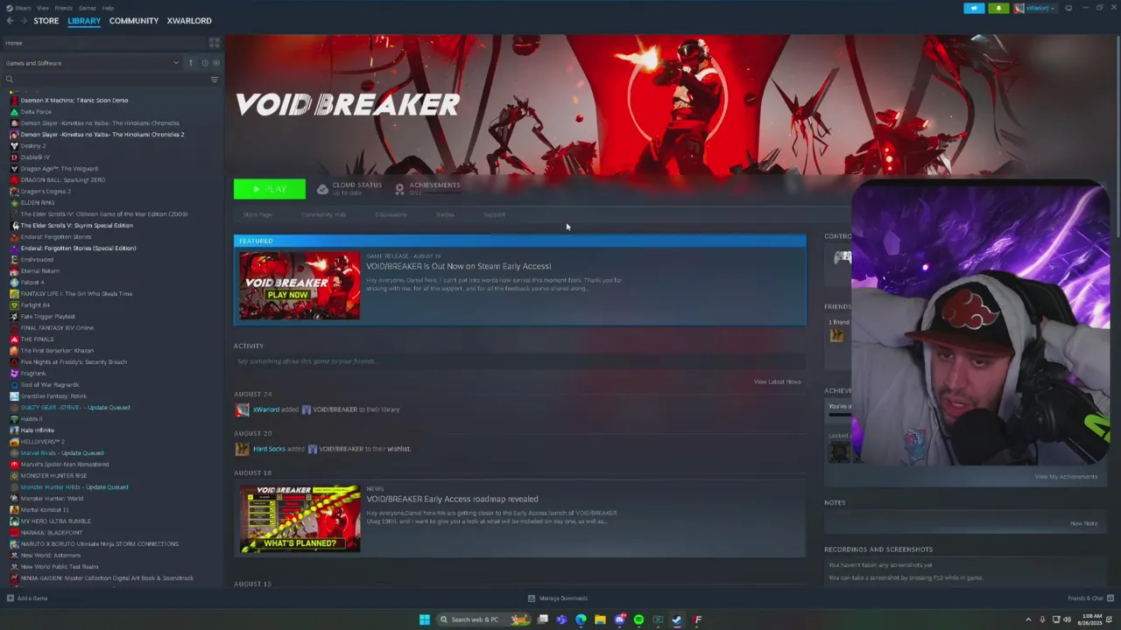Screen dimensions: 1121x630
Task: Open the Early Access roadmap revealed article
Action: pos(452,499)
